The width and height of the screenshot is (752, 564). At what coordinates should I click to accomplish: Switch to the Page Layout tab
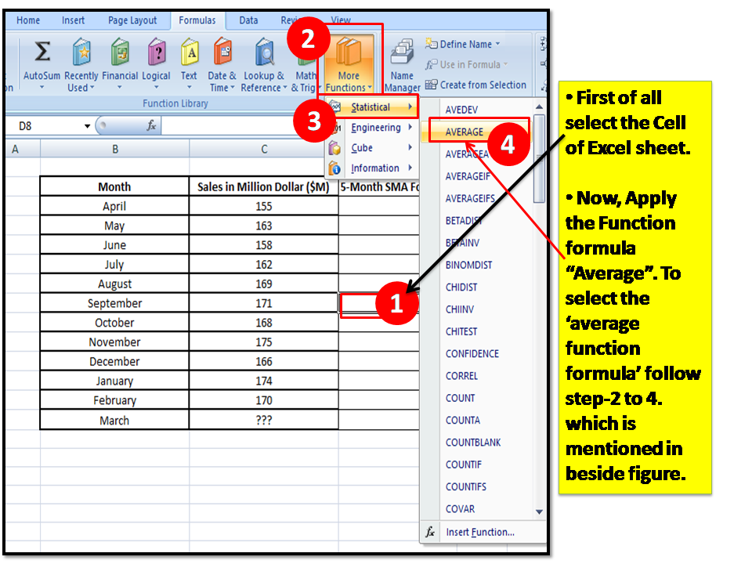coord(132,20)
